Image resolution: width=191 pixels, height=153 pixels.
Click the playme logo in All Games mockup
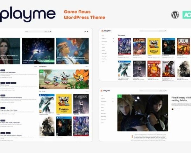click(106, 31)
